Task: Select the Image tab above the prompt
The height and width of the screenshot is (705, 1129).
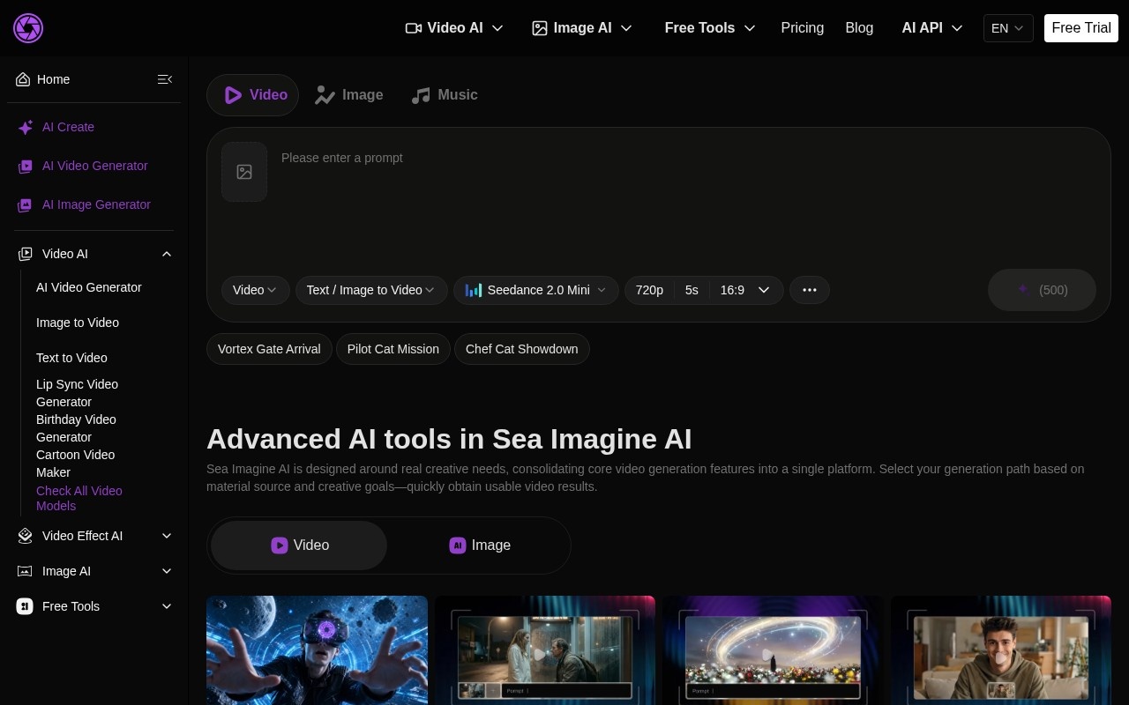Action: click(x=349, y=95)
